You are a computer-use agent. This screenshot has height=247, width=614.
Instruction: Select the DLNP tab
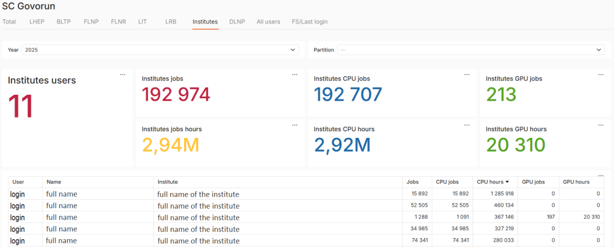tap(237, 22)
